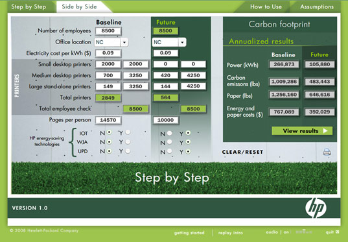Click Future electricity cost field
Image resolution: width=348 pixels, height=242 pixels.
coord(165,53)
